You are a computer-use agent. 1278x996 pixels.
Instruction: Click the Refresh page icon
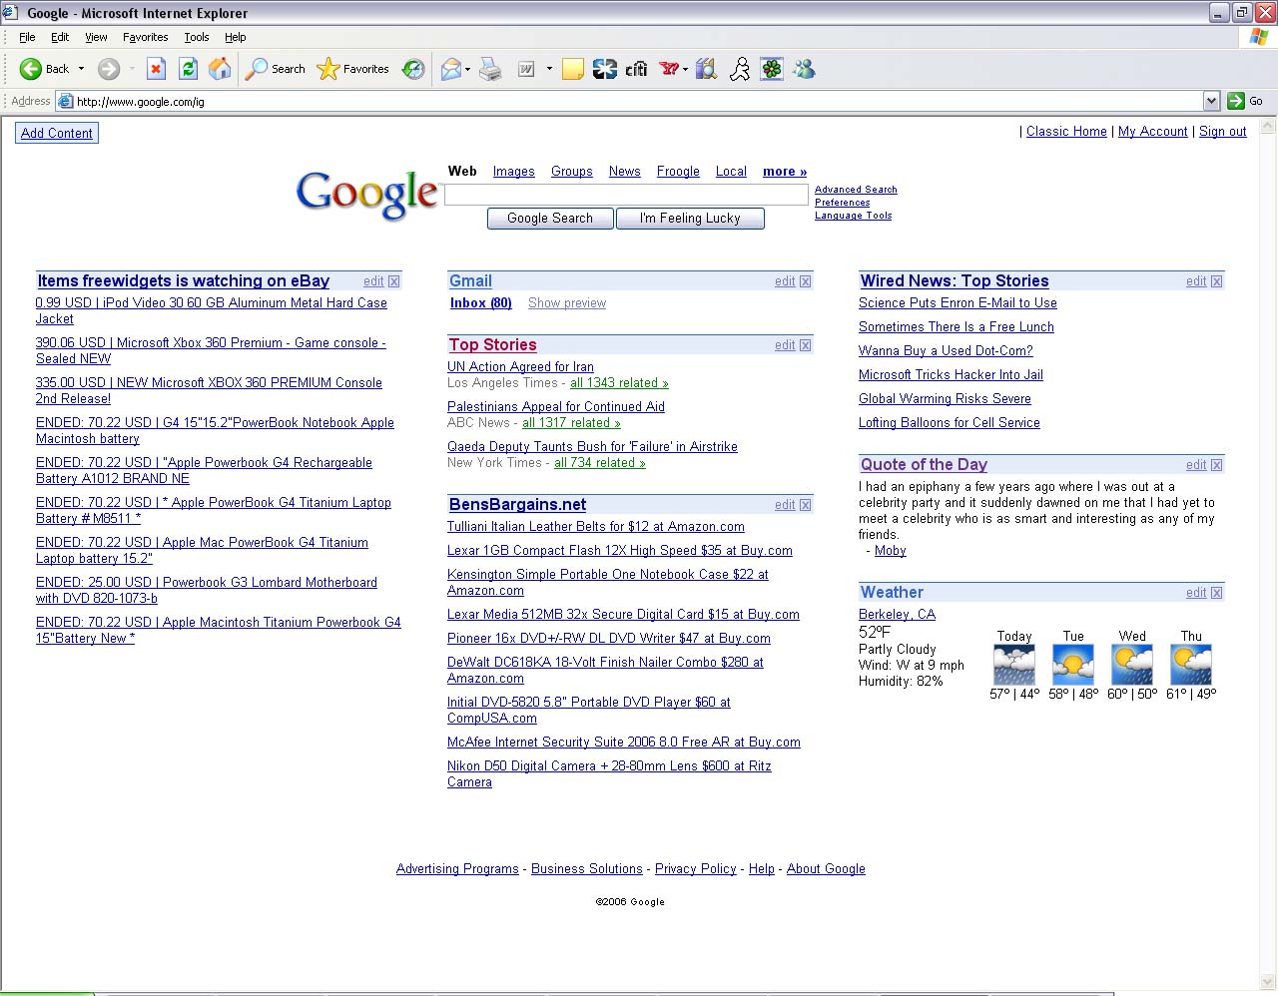(x=188, y=69)
